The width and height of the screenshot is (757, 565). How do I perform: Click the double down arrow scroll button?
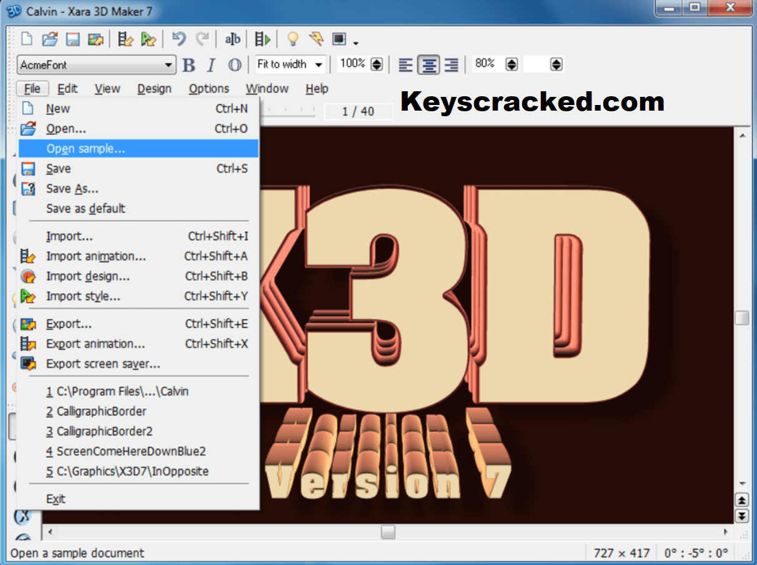coord(741,516)
